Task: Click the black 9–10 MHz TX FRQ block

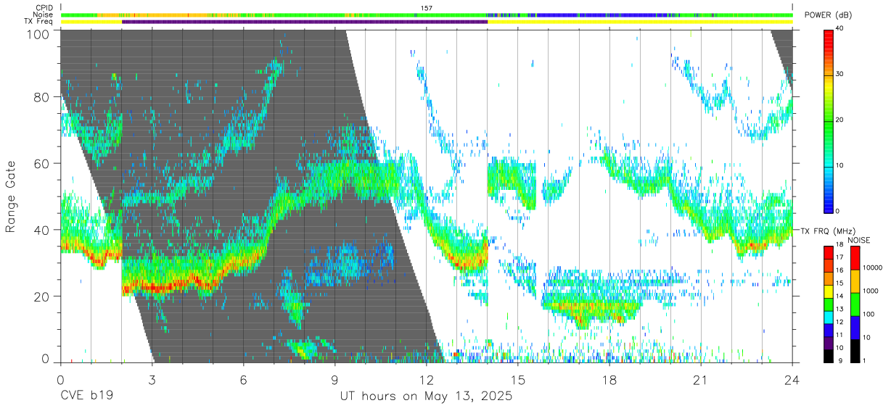Action: 828,356
